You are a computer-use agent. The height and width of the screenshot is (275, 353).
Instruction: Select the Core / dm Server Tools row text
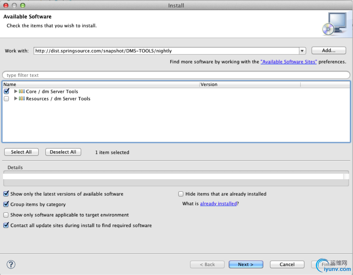point(52,91)
